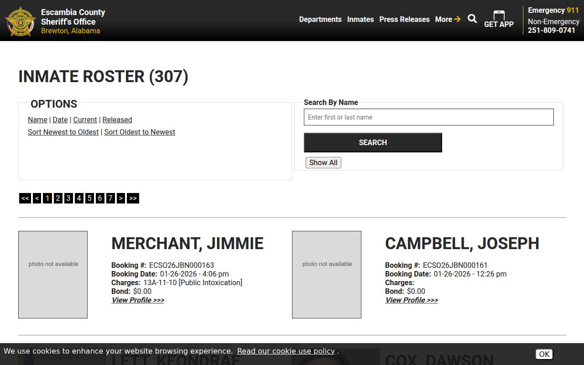Image resolution: width=584 pixels, height=365 pixels.
Task: Select pagination page 2
Action: click(58, 198)
